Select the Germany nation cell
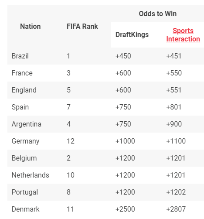 (26, 141)
